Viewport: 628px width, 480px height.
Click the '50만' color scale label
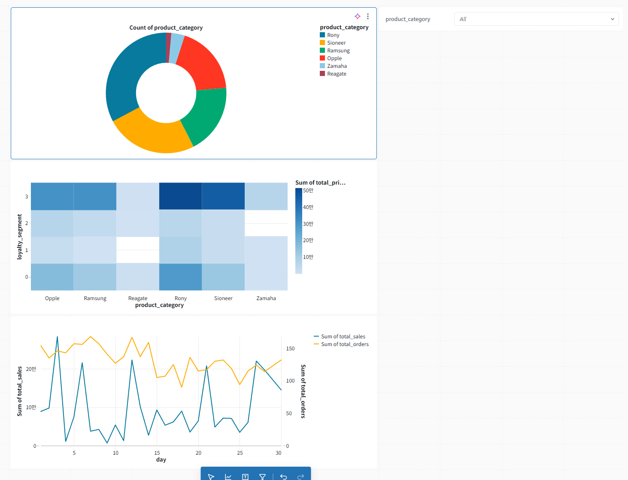308,190
